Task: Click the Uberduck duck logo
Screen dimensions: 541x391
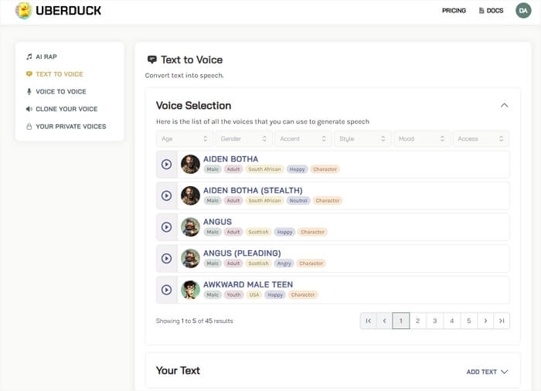Action: pos(23,11)
